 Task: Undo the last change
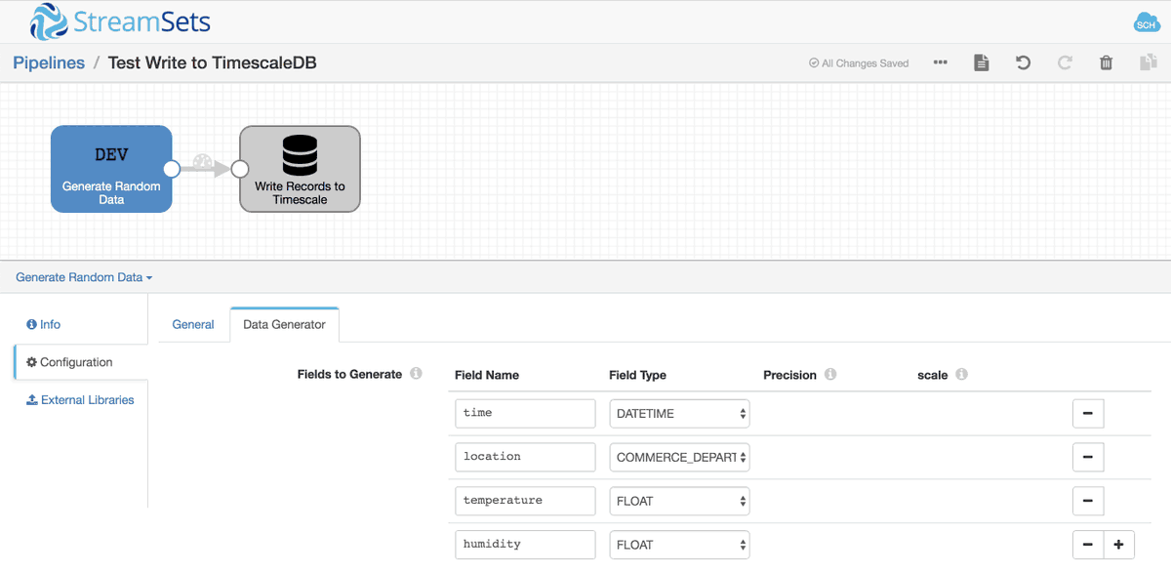coord(1023,62)
